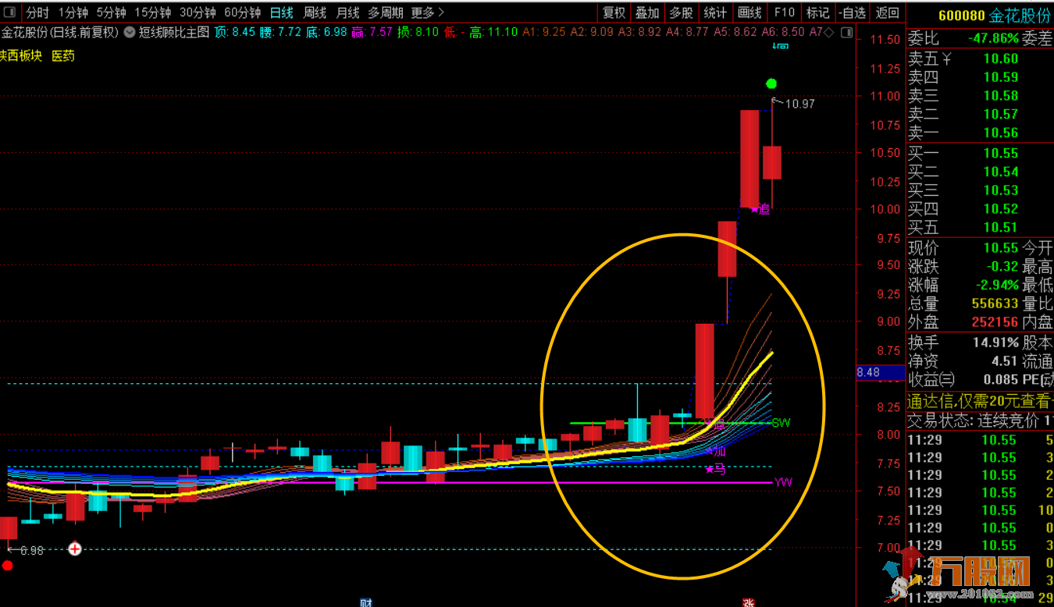The height and width of the screenshot is (607, 1054).
Task: Select the 周线 weekly chart tab
Action: (x=315, y=12)
